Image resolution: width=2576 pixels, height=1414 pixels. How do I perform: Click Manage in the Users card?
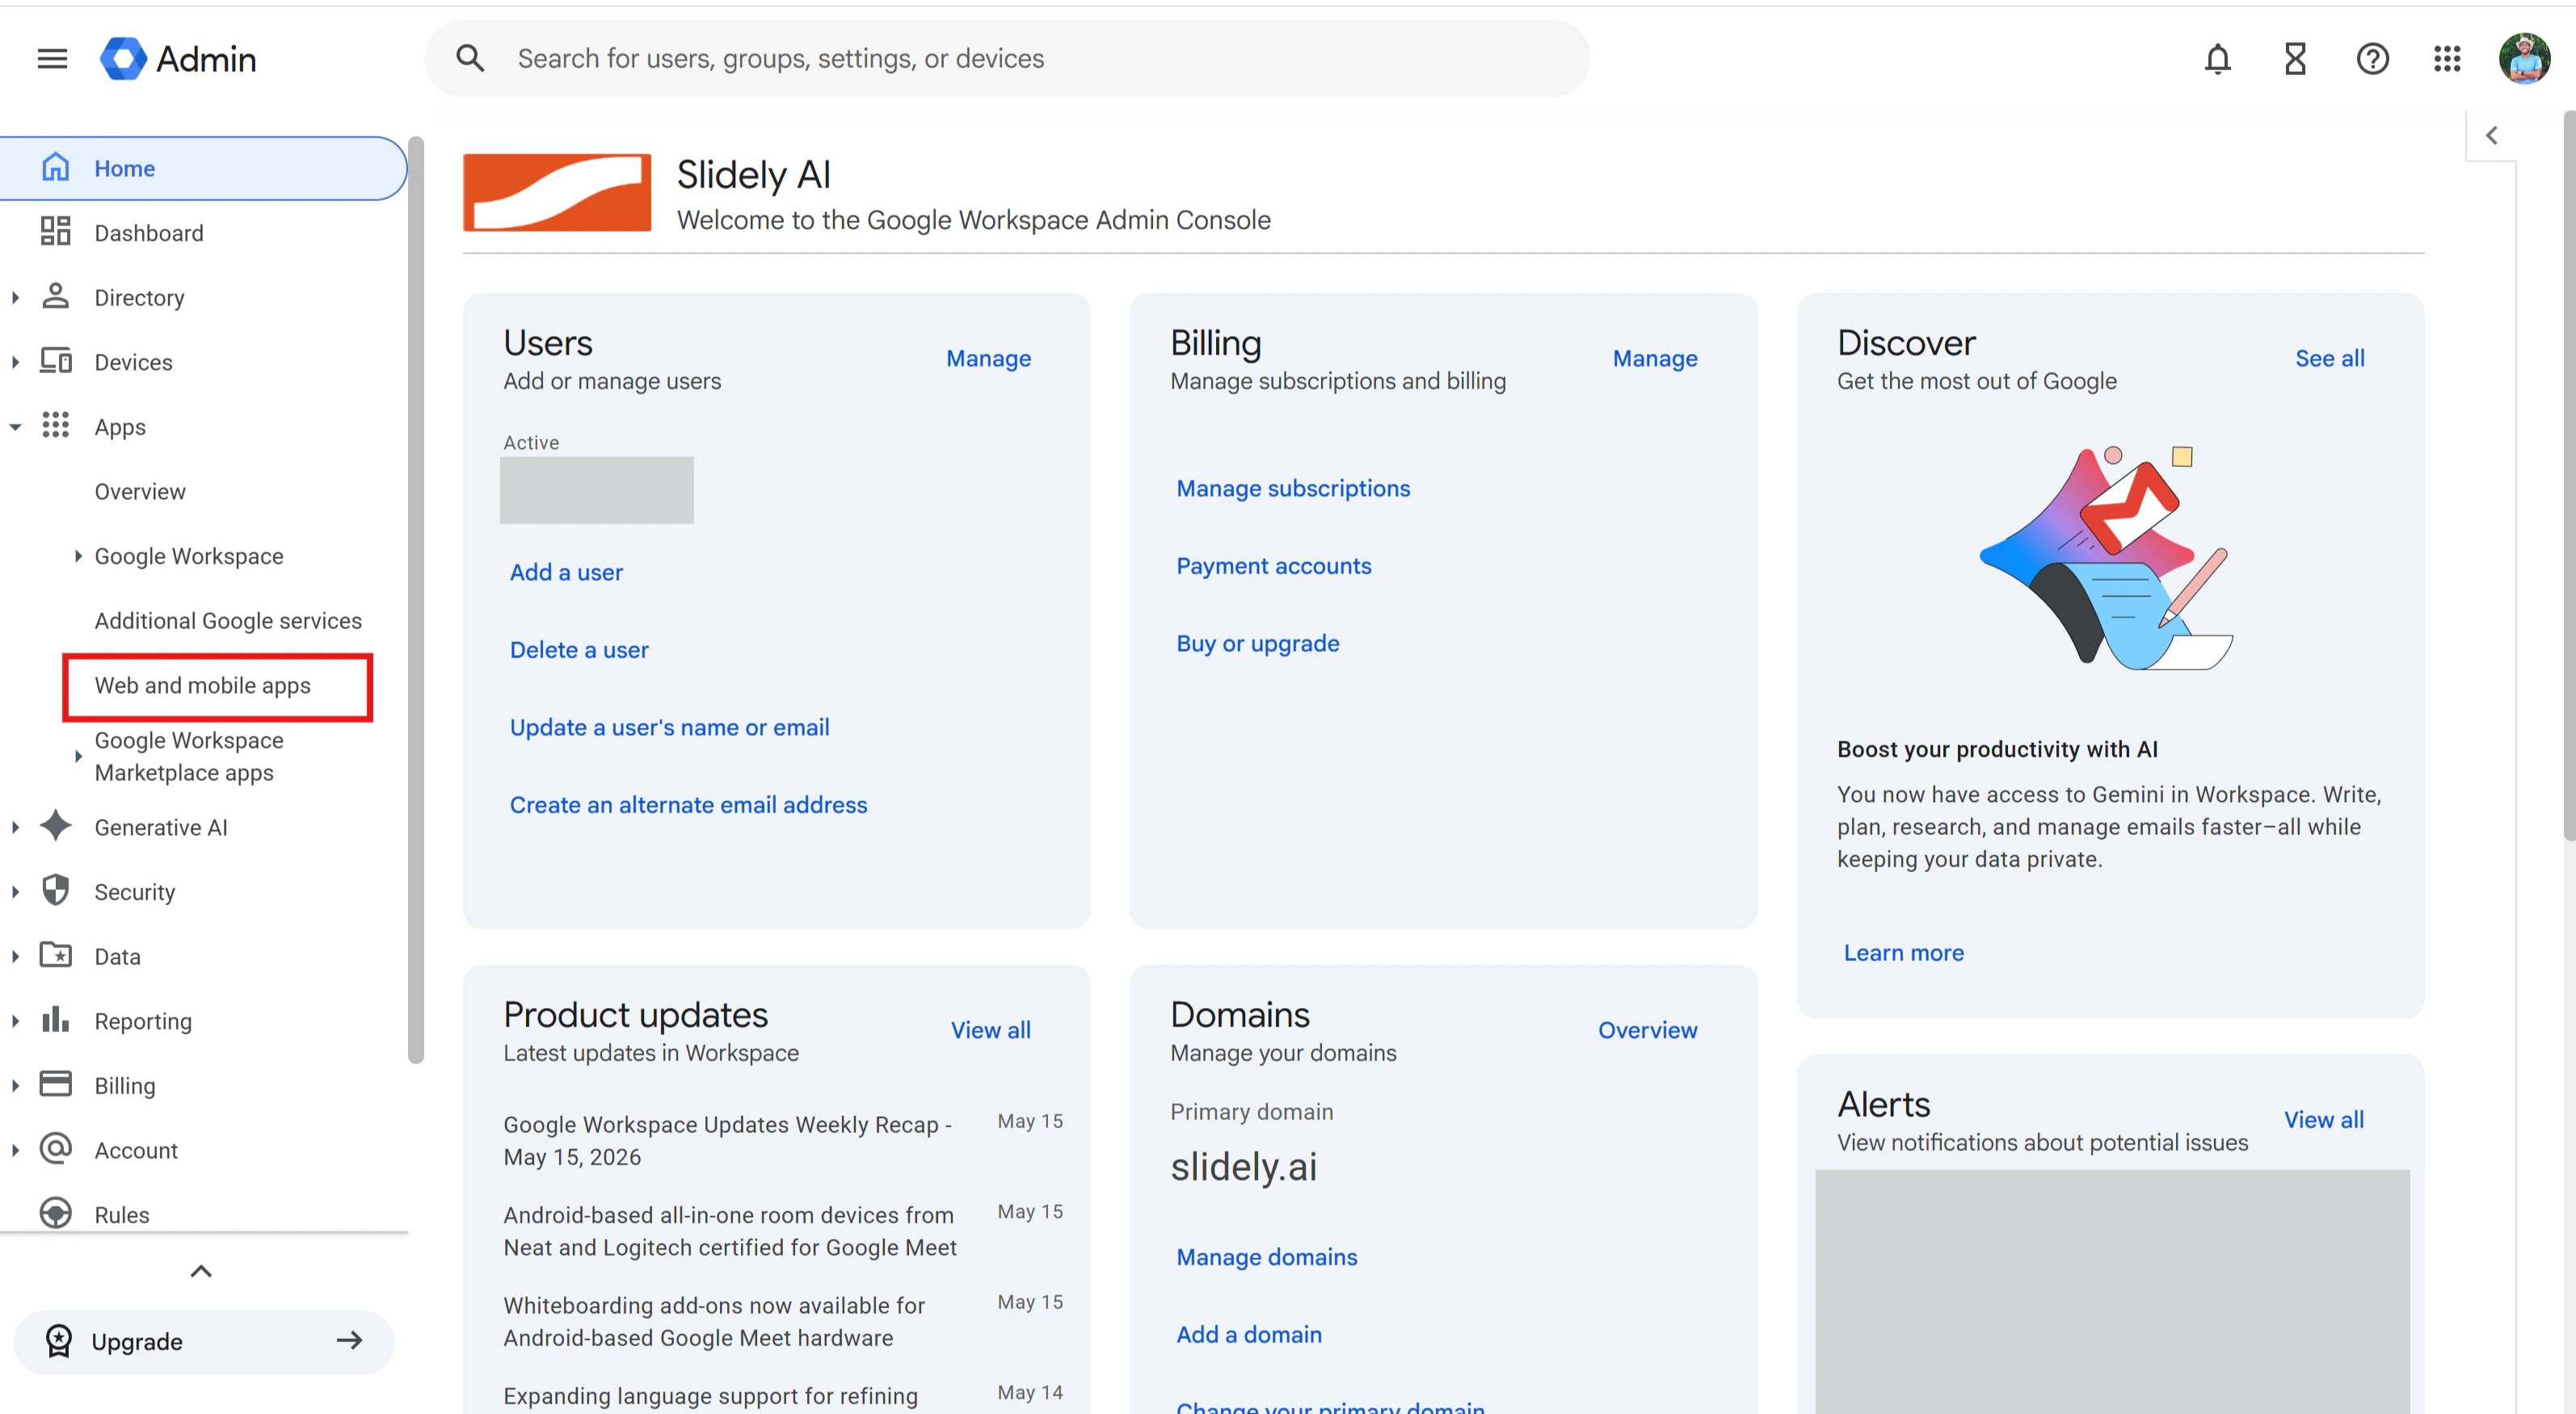click(988, 358)
